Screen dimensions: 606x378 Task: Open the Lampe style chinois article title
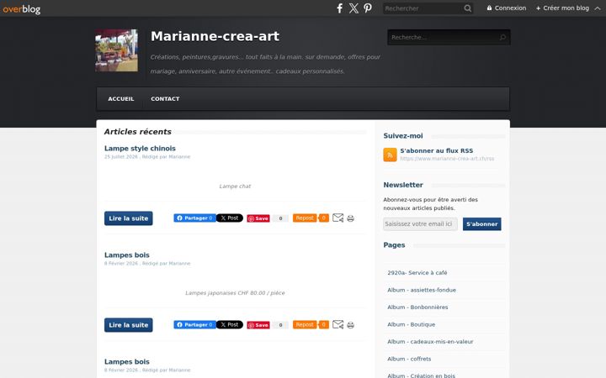(140, 149)
